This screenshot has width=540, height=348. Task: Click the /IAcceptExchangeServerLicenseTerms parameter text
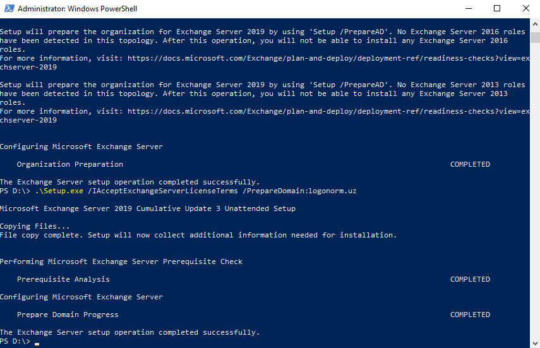coord(163,191)
